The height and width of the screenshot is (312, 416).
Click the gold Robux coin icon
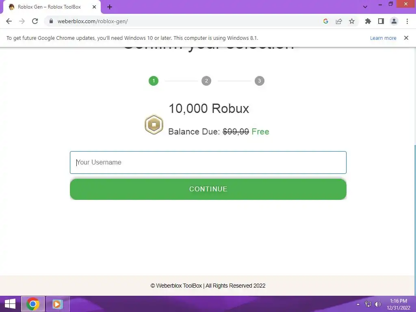pyautogui.click(x=154, y=124)
